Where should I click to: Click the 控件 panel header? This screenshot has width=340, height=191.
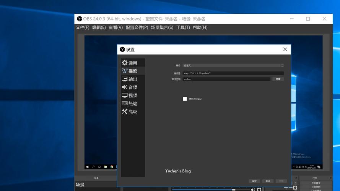(315, 178)
